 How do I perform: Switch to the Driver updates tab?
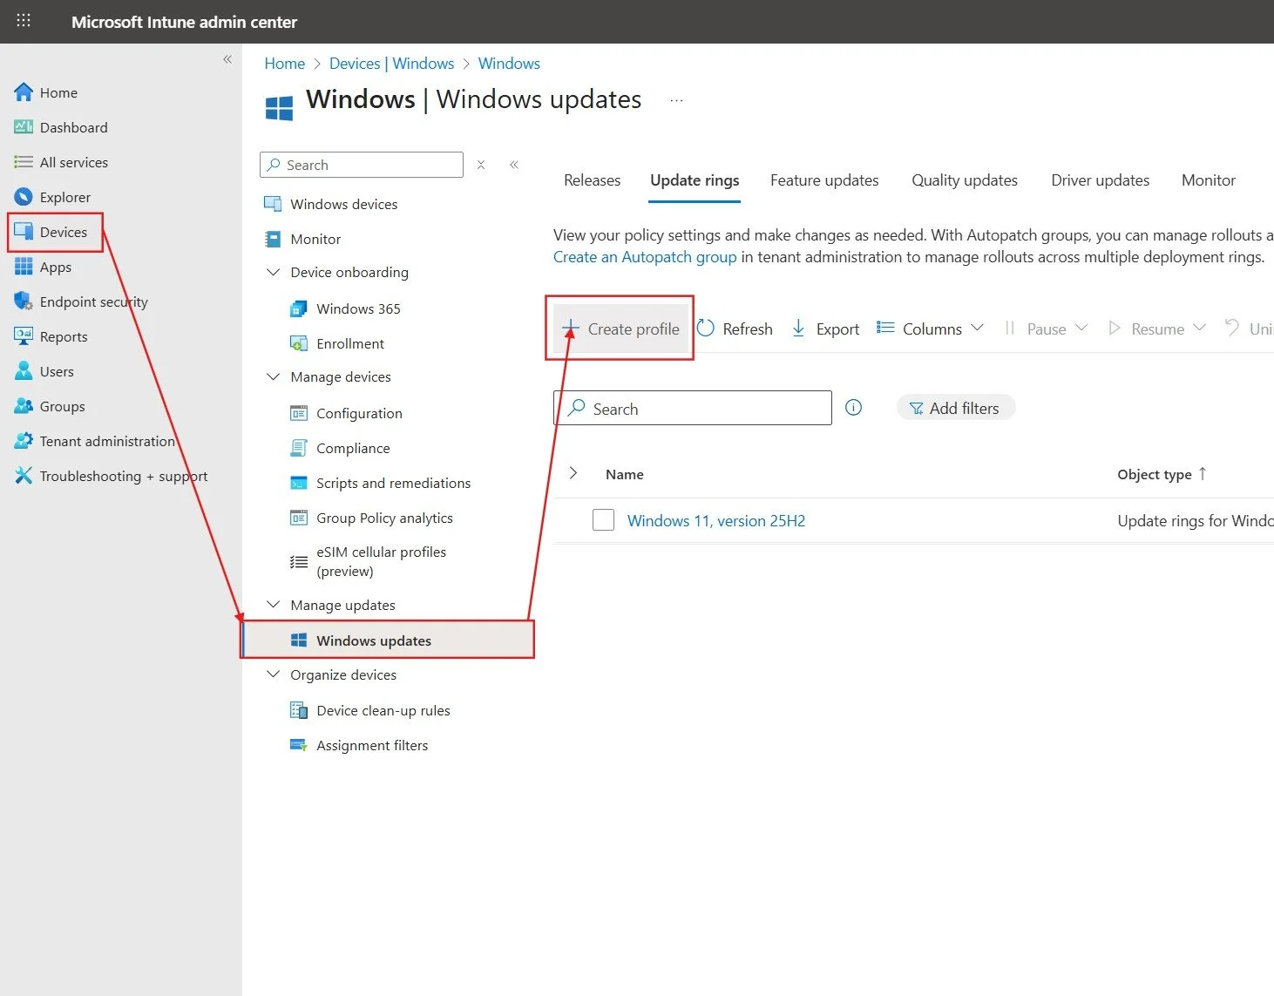(1100, 180)
